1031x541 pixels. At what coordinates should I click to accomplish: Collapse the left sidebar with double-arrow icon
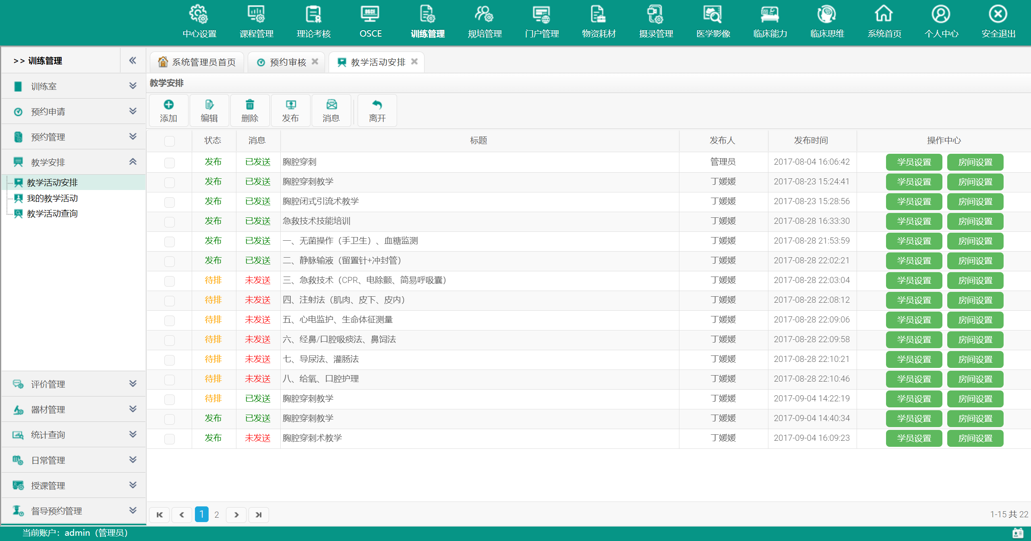click(132, 60)
